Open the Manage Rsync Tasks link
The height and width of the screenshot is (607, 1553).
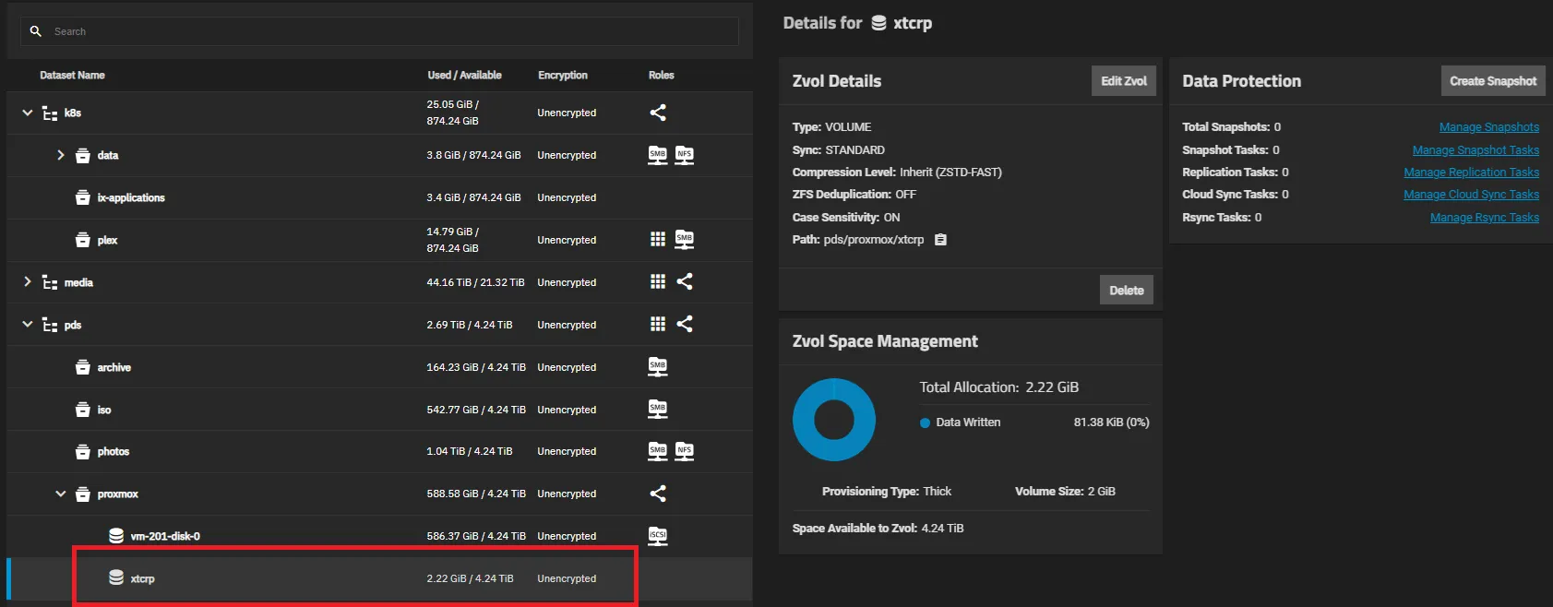(x=1485, y=218)
